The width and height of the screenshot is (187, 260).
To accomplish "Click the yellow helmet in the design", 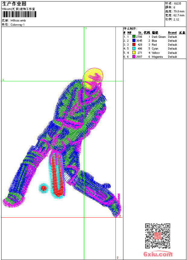I will tap(93, 76).
